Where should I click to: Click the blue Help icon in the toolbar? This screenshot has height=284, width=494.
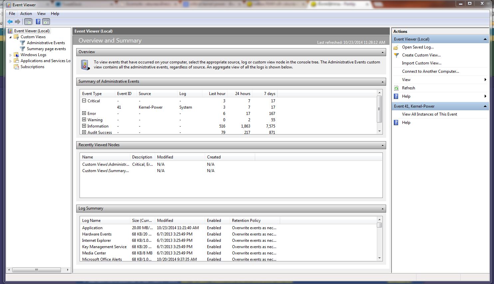[x=38, y=22]
